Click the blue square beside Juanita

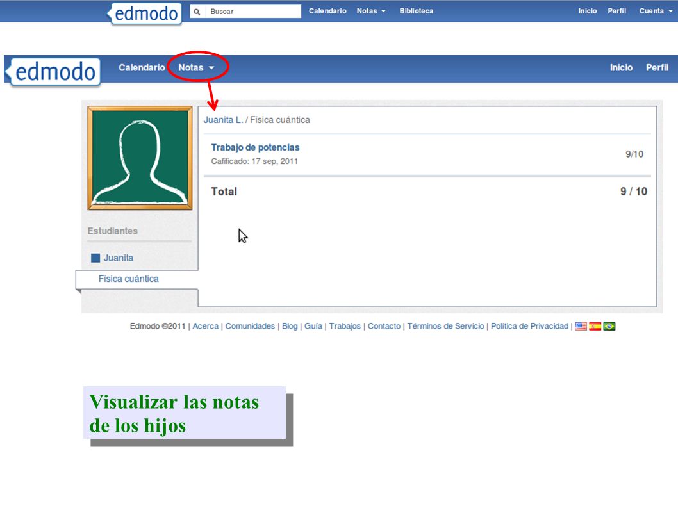[x=95, y=258]
